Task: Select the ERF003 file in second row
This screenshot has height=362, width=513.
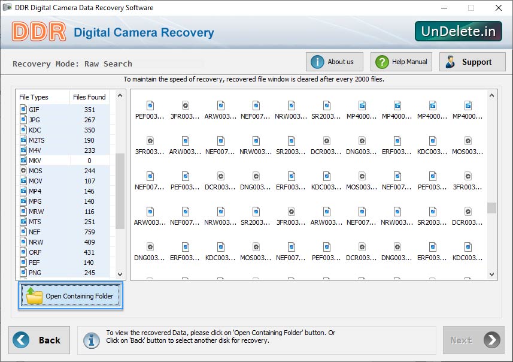Action: (397, 146)
